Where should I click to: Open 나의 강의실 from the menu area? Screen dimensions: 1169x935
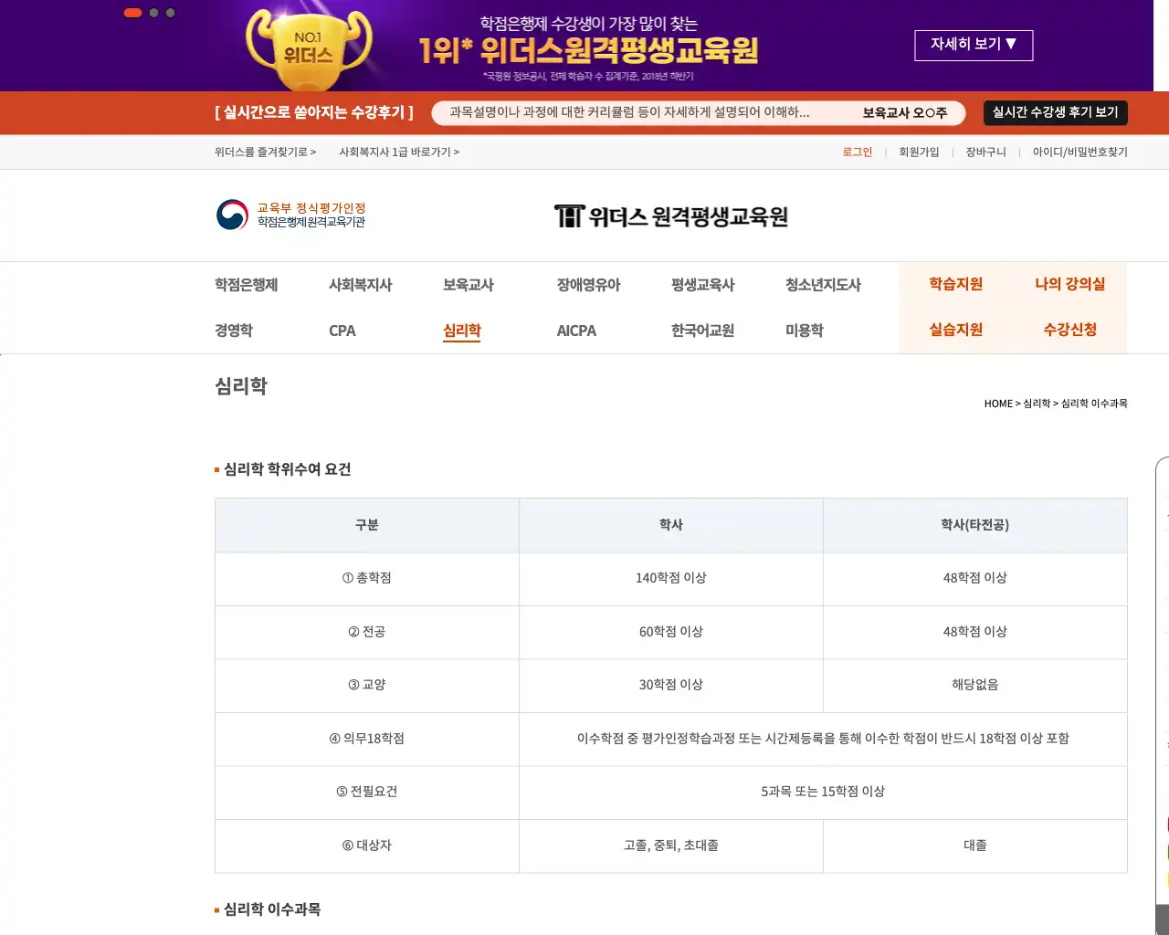tap(1069, 284)
